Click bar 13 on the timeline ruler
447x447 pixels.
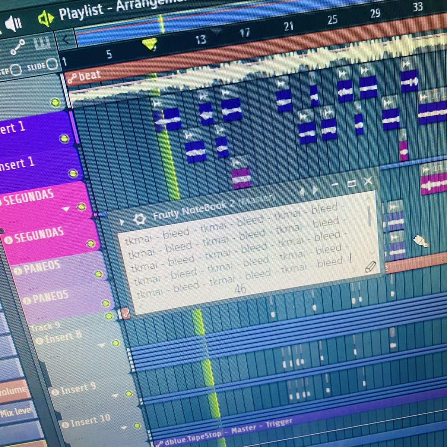(x=200, y=39)
